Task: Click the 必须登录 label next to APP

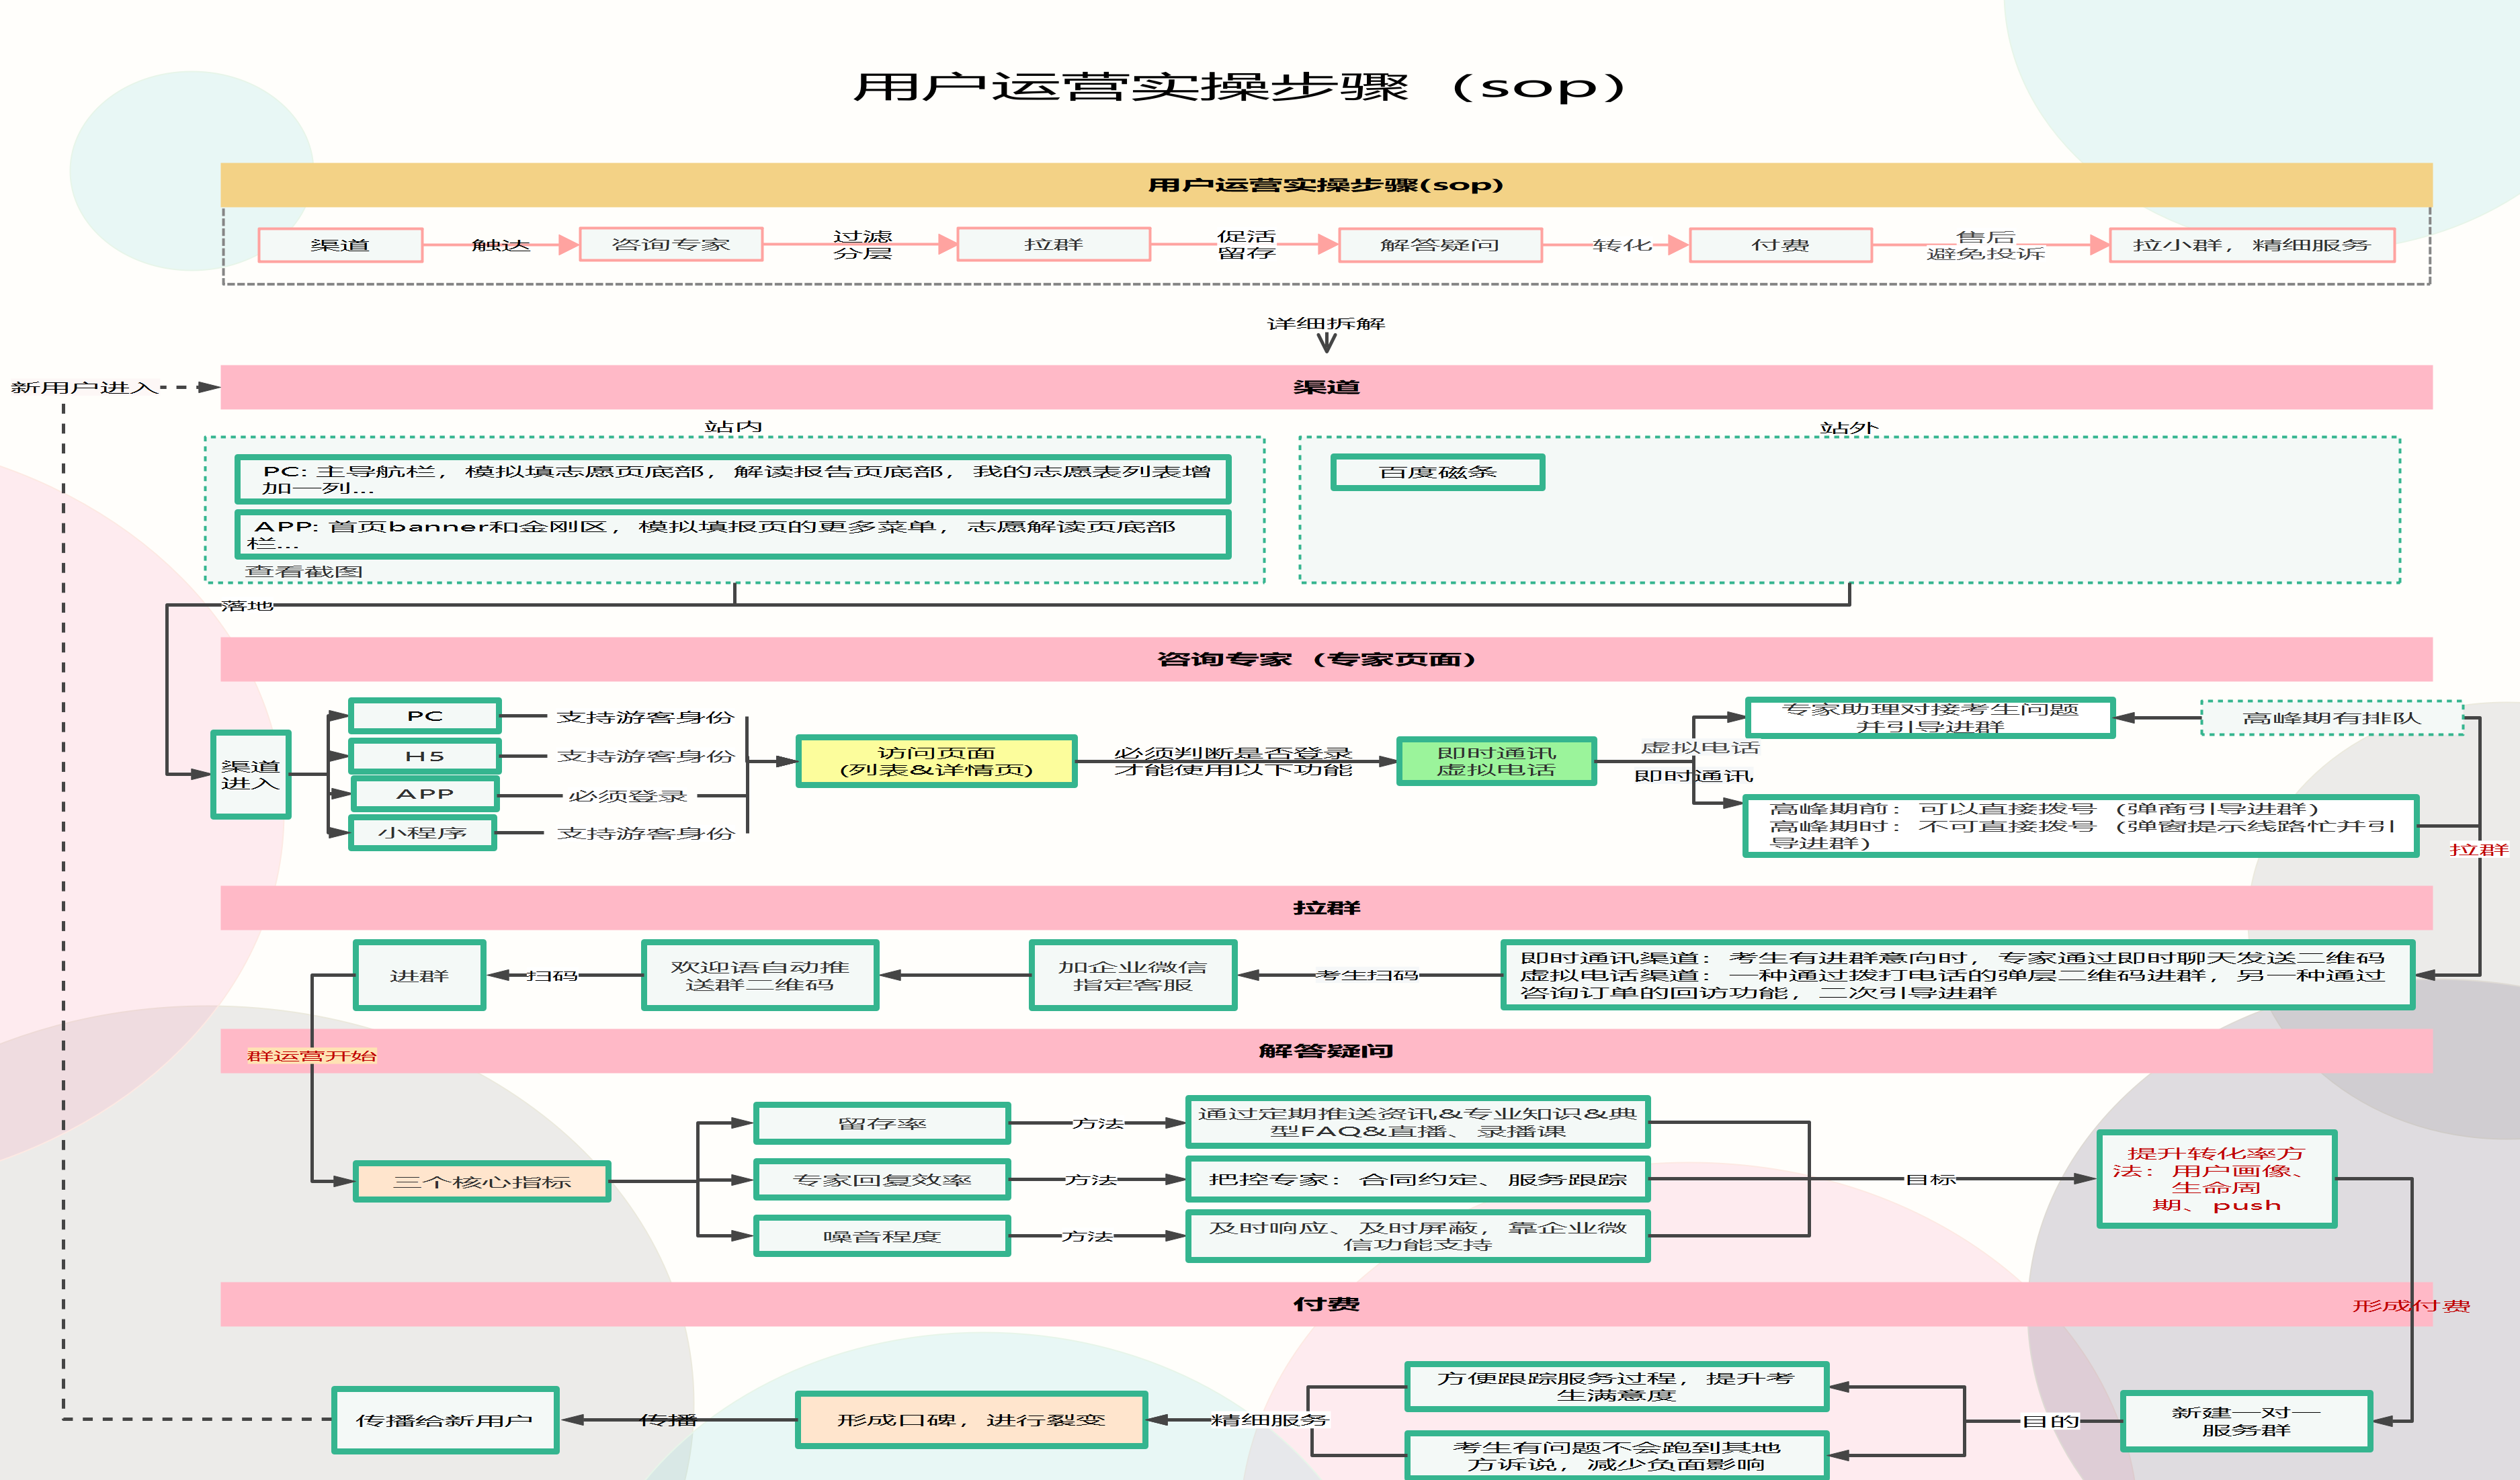Action: pos(628,796)
